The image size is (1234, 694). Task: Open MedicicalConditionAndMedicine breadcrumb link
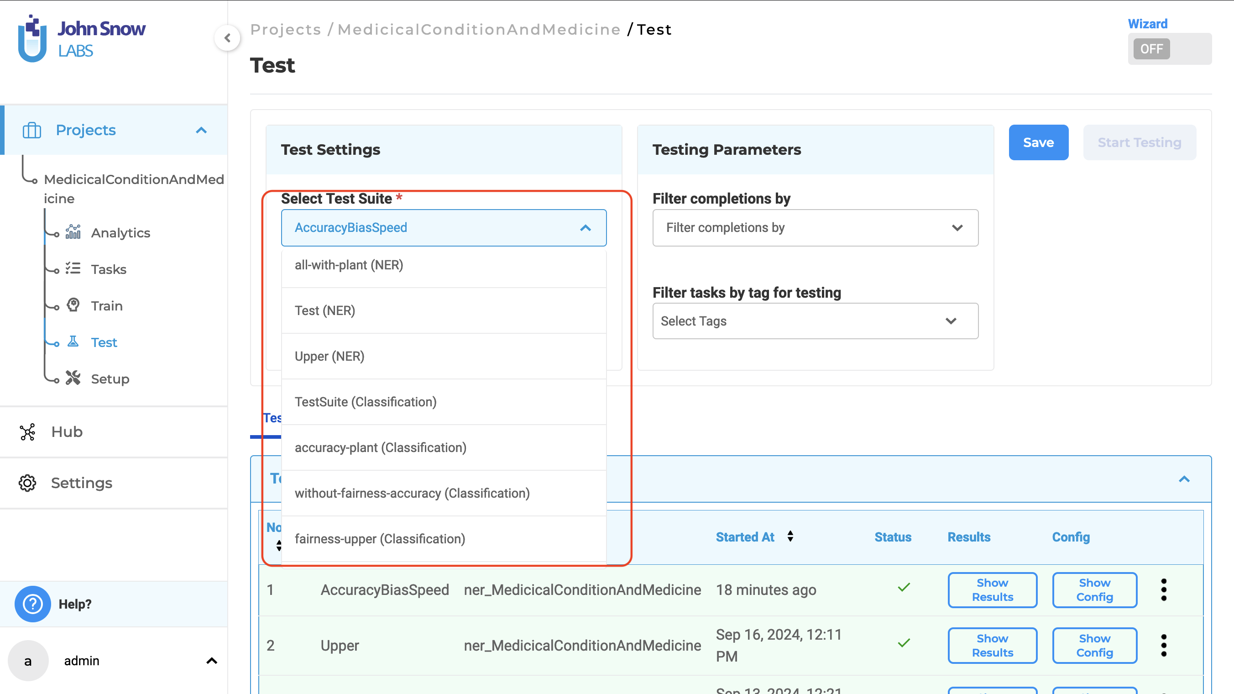tap(479, 30)
